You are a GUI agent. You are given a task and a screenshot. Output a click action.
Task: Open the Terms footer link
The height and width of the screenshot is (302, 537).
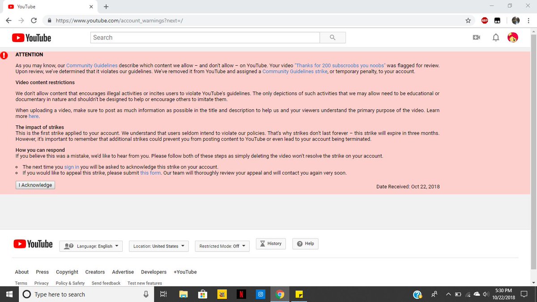coord(21,283)
